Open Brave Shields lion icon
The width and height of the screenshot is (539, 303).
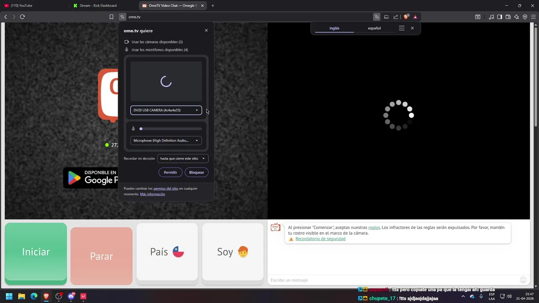[406, 17]
